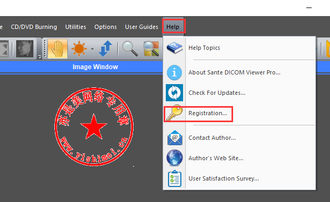
Task: Click the blue up-down arrows tool
Action: pyautogui.click(x=105, y=49)
